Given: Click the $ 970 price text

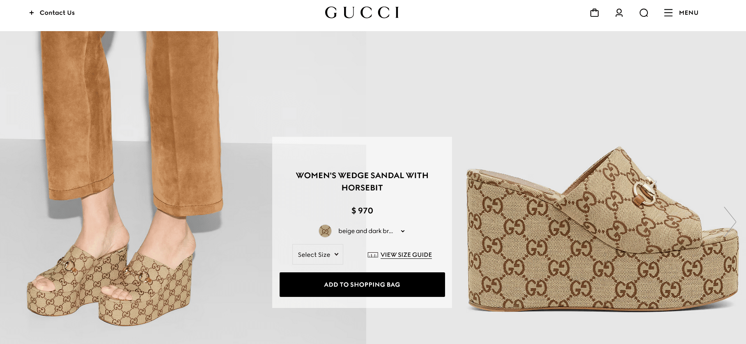Looking at the screenshot, I should point(362,210).
